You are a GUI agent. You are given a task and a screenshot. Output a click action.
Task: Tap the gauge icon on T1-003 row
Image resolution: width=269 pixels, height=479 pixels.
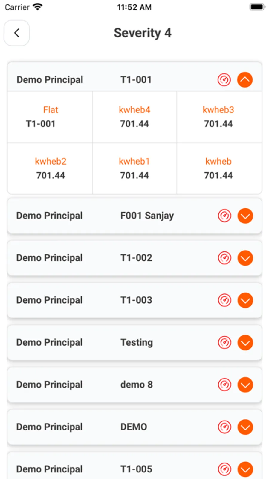pos(224,300)
